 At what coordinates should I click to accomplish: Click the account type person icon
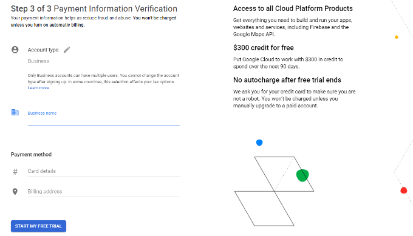tap(15, 50)
